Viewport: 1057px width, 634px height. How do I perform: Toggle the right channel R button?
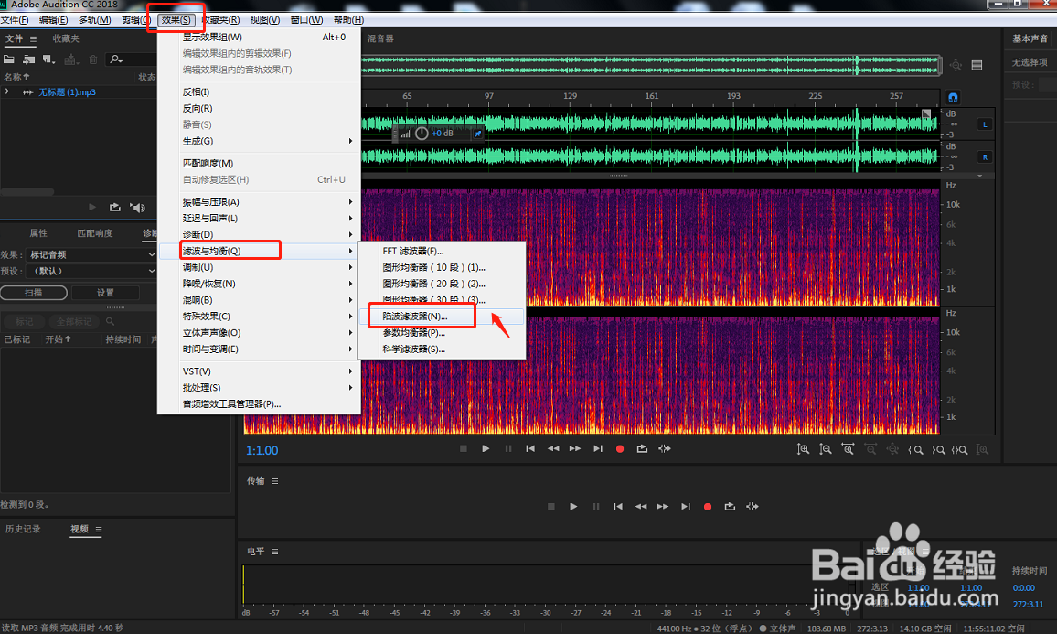tap(985, 156)
